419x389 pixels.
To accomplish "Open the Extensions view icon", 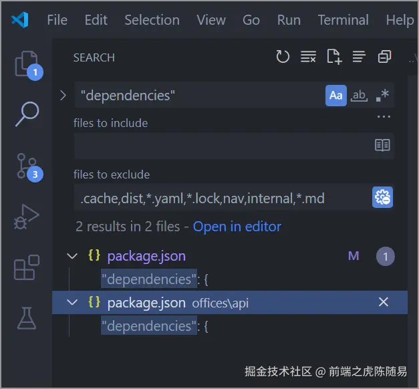I will [x=27, y=268].
